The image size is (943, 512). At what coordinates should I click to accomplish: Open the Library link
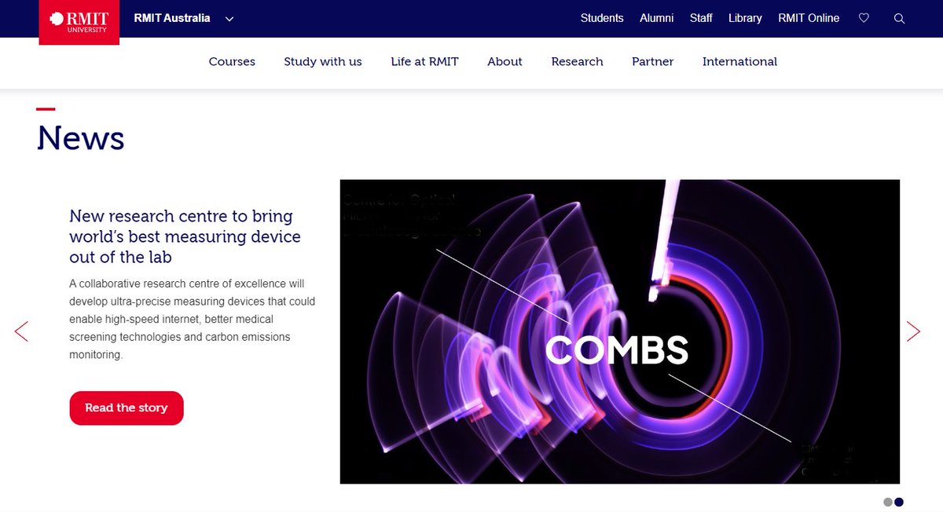click(745, 18)
